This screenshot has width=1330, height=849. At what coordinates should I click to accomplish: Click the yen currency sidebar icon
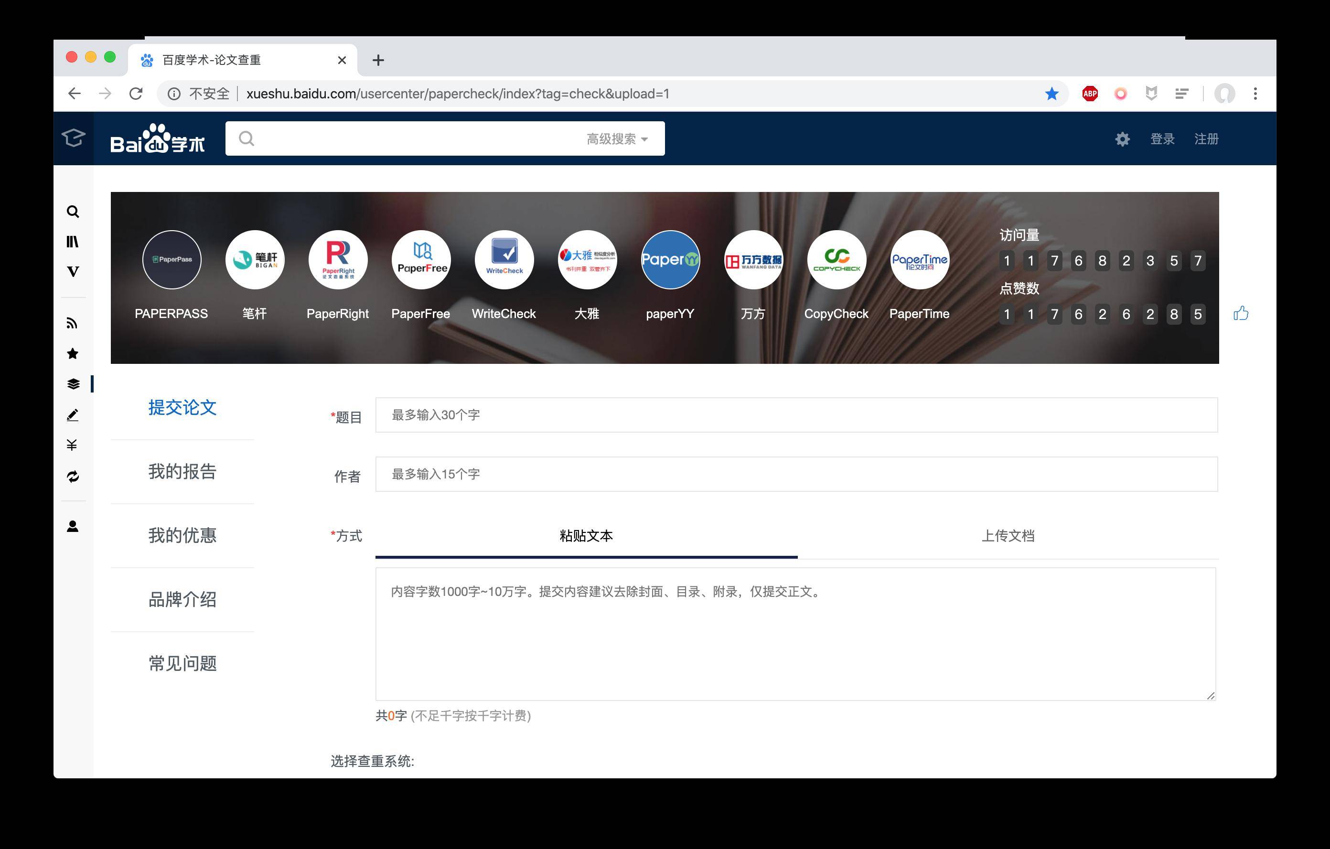(x=72, y=445)
